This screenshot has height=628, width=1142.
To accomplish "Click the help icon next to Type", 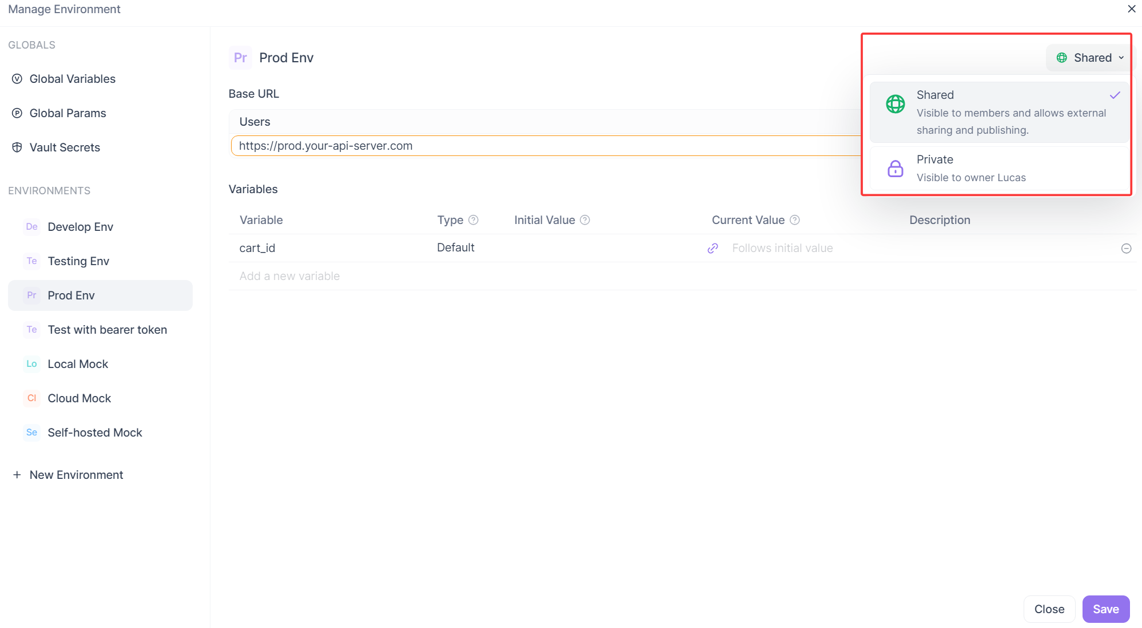I will click(x=473, y=220).
